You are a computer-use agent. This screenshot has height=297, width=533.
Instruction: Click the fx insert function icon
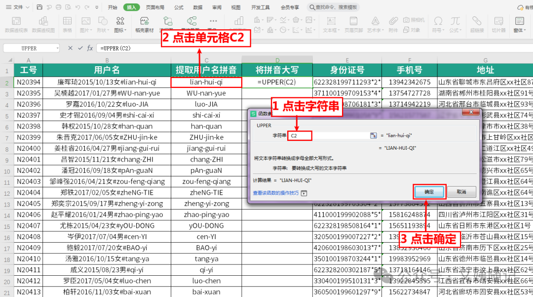(90, 48)
